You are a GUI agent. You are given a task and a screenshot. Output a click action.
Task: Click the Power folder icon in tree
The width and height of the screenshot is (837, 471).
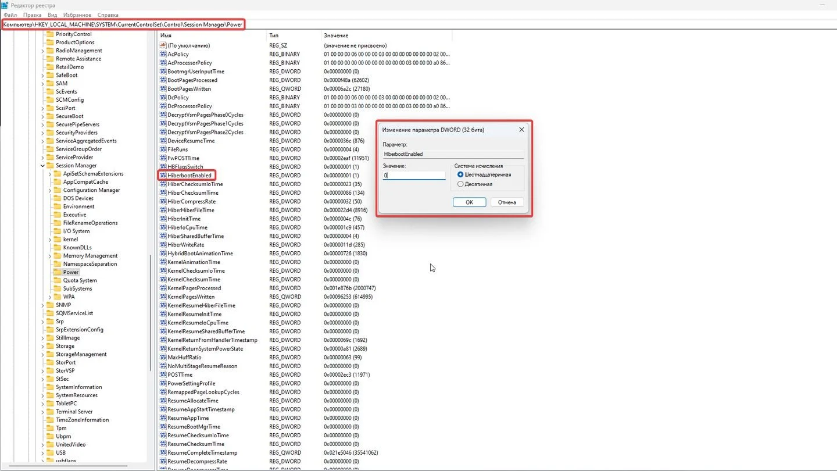pos(57,272)
